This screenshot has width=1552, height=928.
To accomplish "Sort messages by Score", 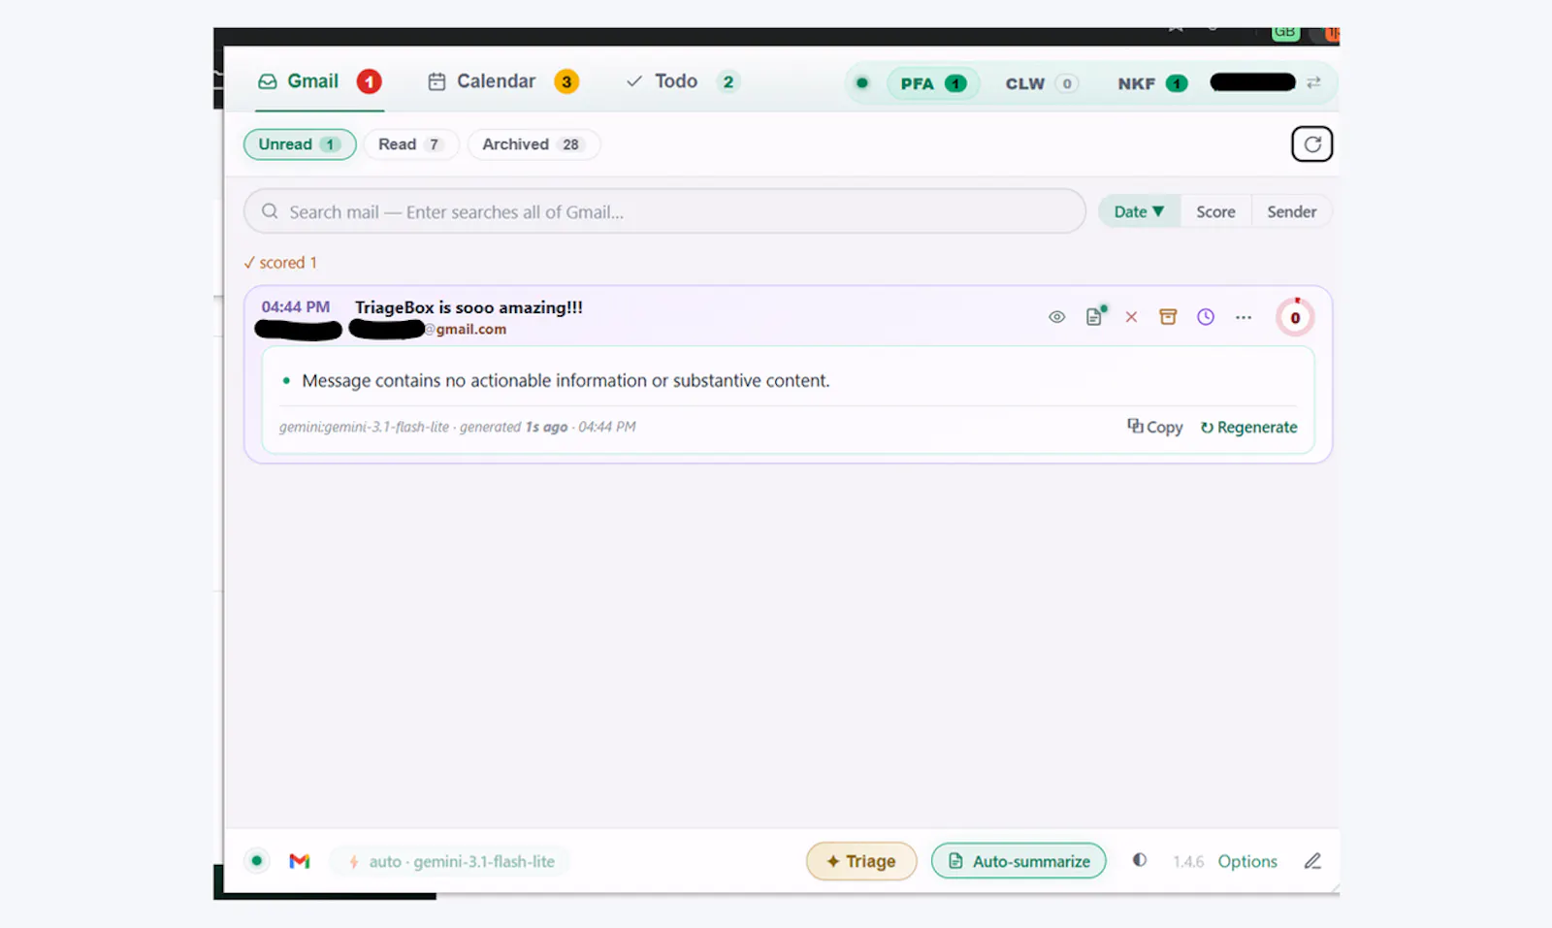I will coord(1215,211).
